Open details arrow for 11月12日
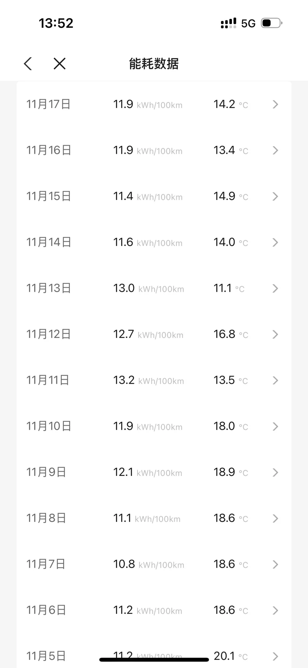This screenshot has width=308, height=668. 275,334
